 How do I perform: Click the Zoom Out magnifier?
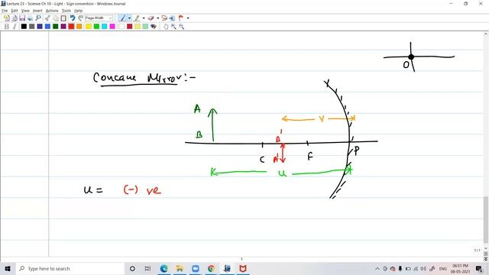click(x=182, y=27)
